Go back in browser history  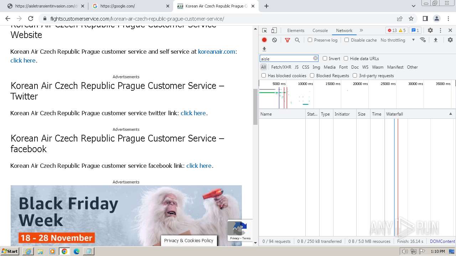pyautogui.click(x=8, y=18)
